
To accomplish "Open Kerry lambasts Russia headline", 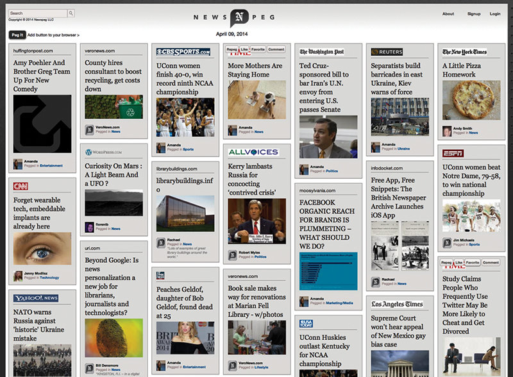I will (x=251, y=180).
